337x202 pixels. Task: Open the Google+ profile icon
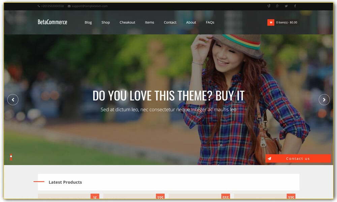click(277, 6)
